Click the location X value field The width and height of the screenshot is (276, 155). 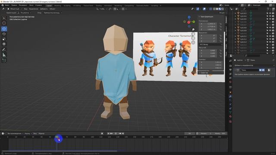[208, 24]
